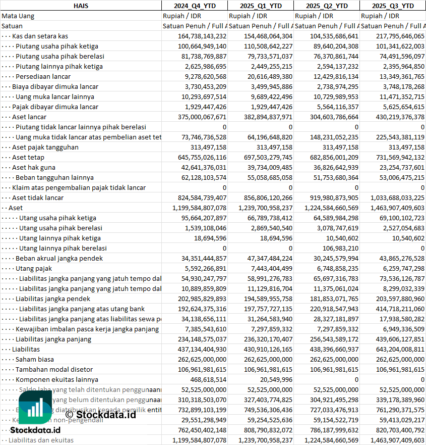426x445 pixels.
Task: Select the Utang pajak row label
Action: tap(34, 269)
